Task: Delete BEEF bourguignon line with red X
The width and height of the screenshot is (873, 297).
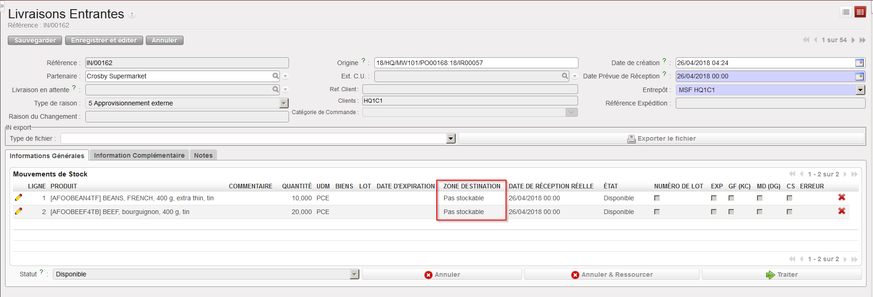Action: click(841, 211)
